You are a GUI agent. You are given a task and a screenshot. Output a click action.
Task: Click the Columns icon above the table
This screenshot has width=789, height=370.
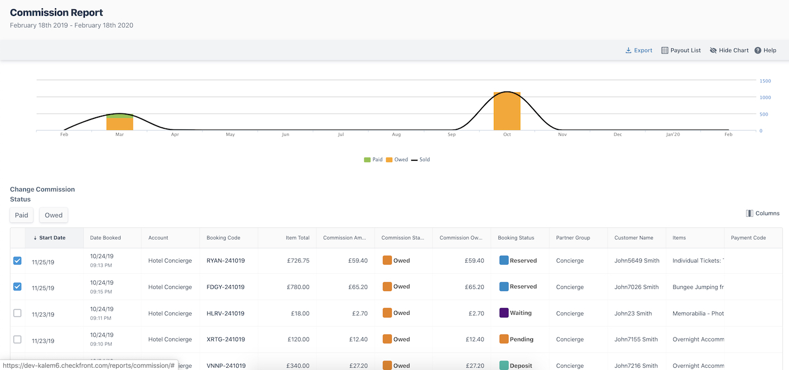[x=749, y=213]
